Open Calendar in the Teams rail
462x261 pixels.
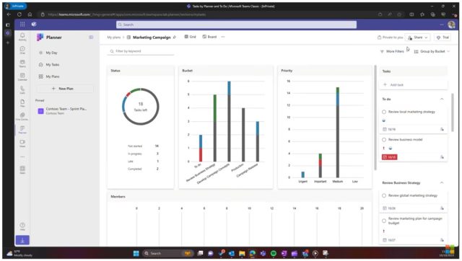(22, 77)
